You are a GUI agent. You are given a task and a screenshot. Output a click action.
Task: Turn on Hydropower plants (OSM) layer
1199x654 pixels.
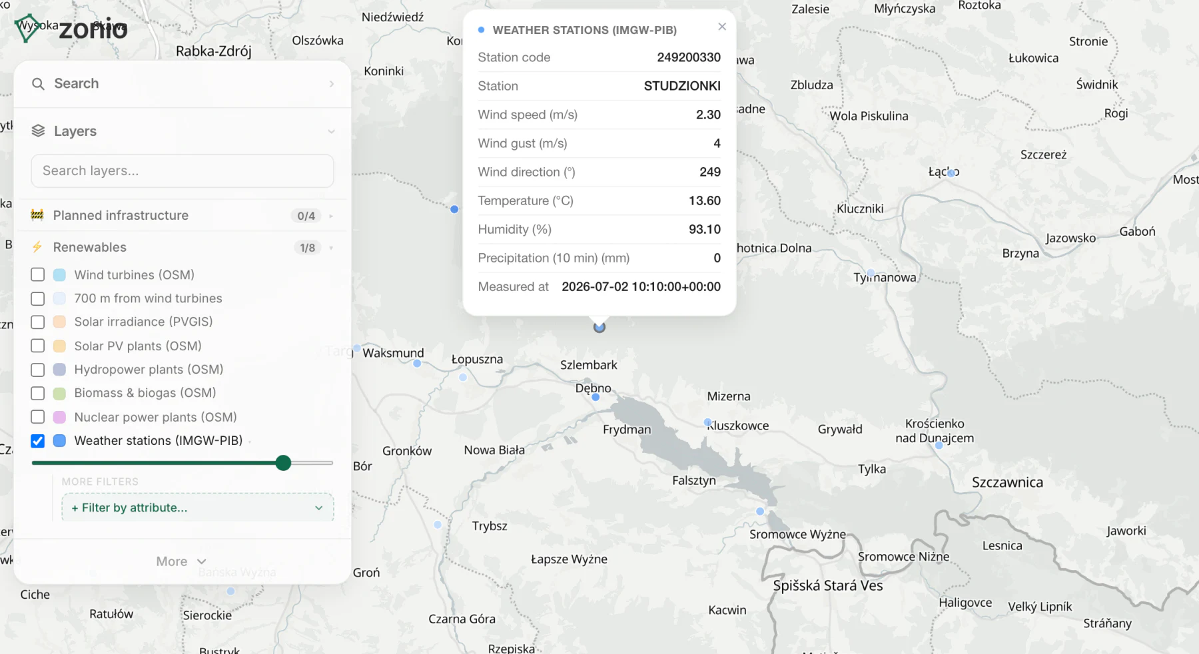(38, 370)
